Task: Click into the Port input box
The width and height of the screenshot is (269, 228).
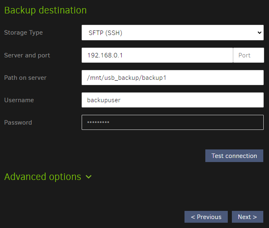Action: click(249, 55)
